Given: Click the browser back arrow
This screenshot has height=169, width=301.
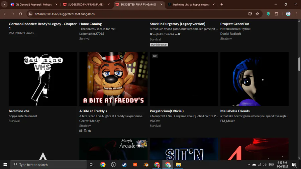Looking at the screenshot, I should click(x=5, y=14).
